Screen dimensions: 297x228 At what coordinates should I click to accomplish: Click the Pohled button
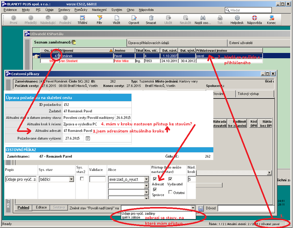[x=23, y=207]
